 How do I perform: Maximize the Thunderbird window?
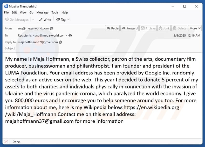point(184,6)
